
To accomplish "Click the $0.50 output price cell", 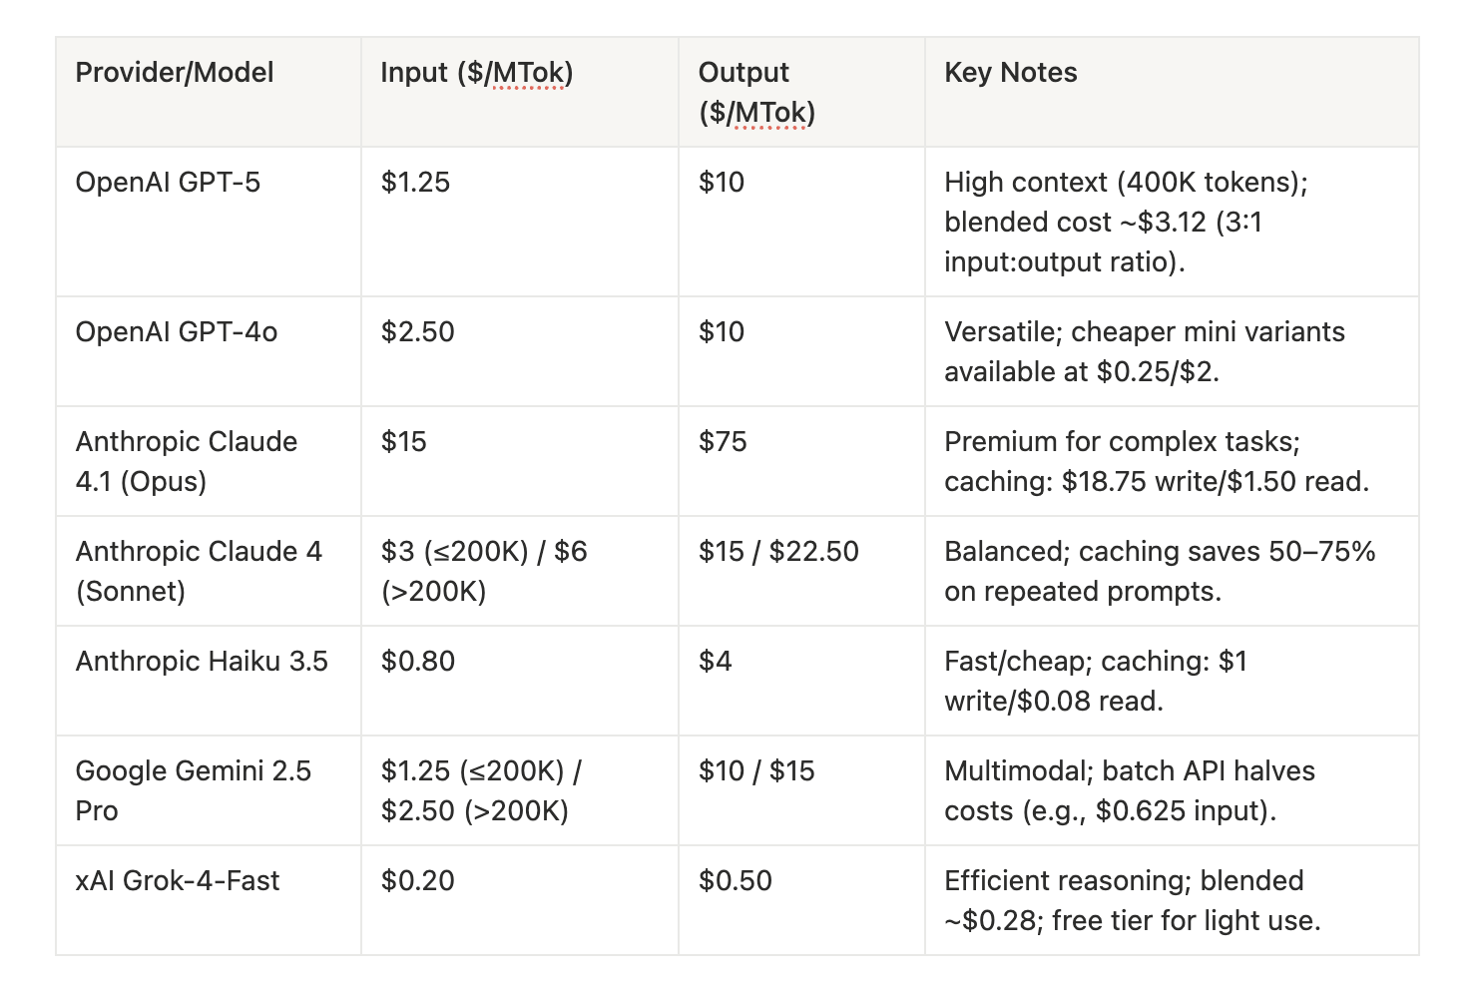I will pos(736,881).
